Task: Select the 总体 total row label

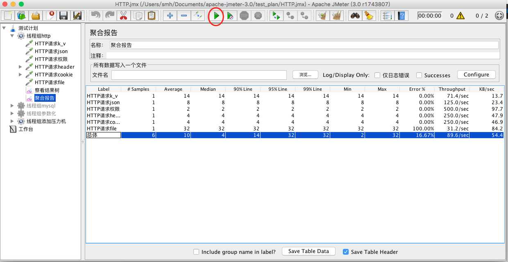Action: click(103, 135)
